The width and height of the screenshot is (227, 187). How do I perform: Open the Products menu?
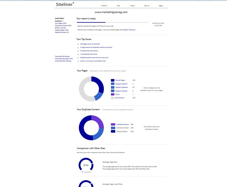pyautogui.click(x=104, y=6)
